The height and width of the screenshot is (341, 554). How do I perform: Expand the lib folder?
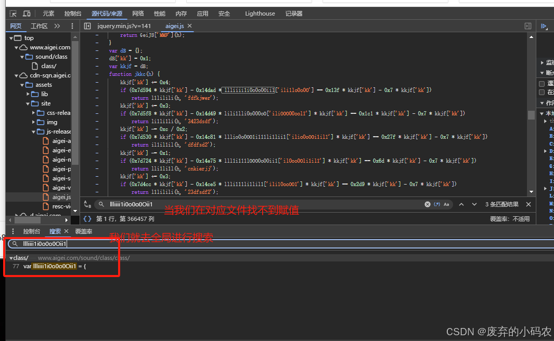click(28, 94)
